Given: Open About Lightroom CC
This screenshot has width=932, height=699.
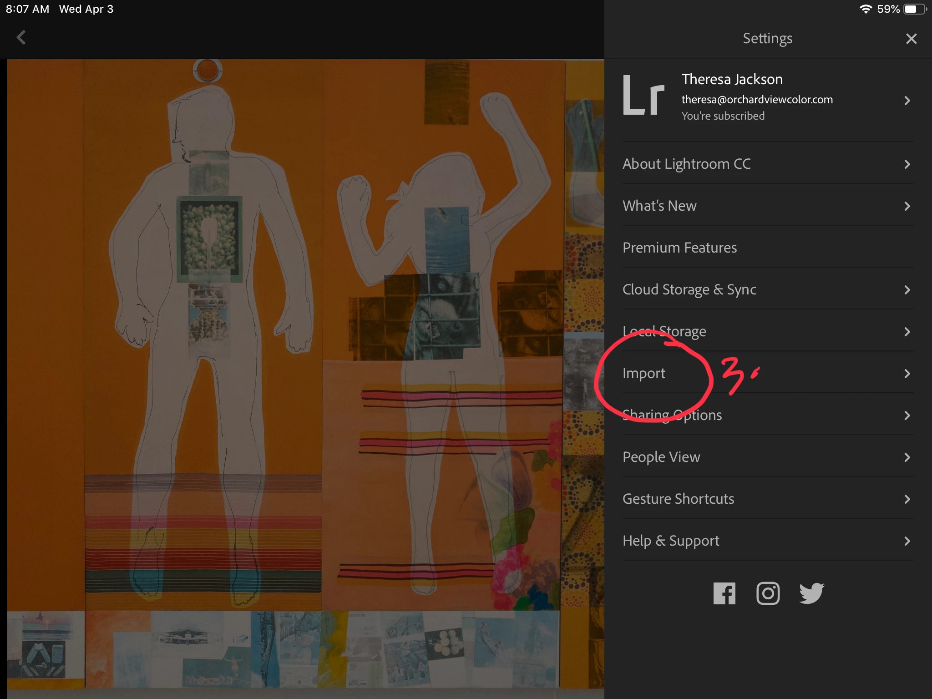Looking at the screenshot, I should click(x=686, y=164).
